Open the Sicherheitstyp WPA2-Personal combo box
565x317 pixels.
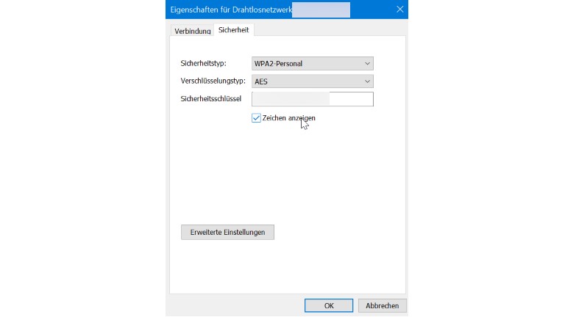pyautogui.click(x=307, y=64)
